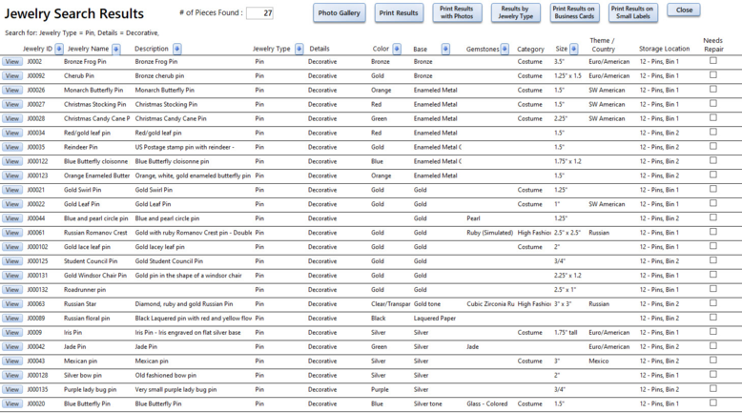Viewport: 742px width, 413px height.
Task: View the Christmas Candy Cane Pin record
Action: (11, 118)
